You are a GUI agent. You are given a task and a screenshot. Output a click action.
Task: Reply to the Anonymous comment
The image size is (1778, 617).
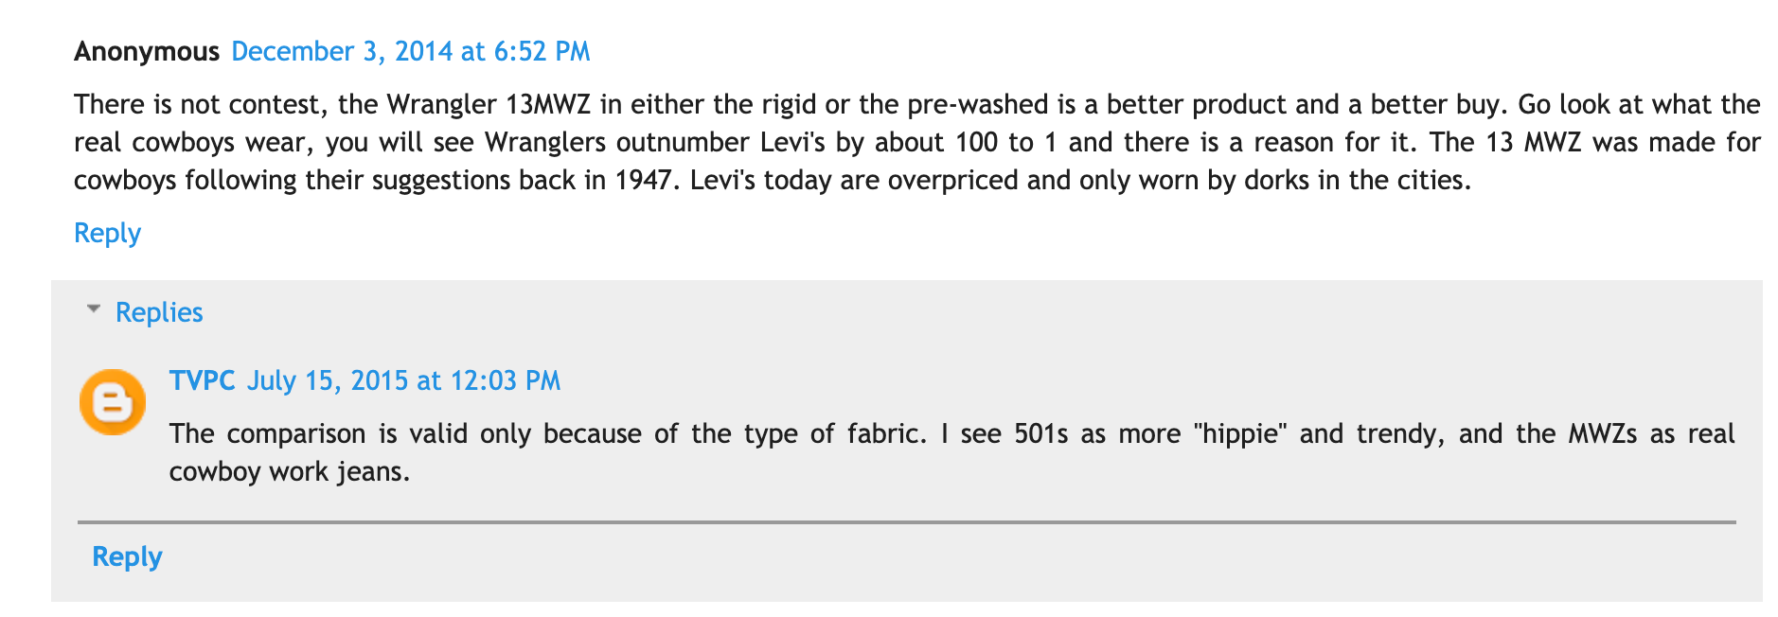[107, 233]
